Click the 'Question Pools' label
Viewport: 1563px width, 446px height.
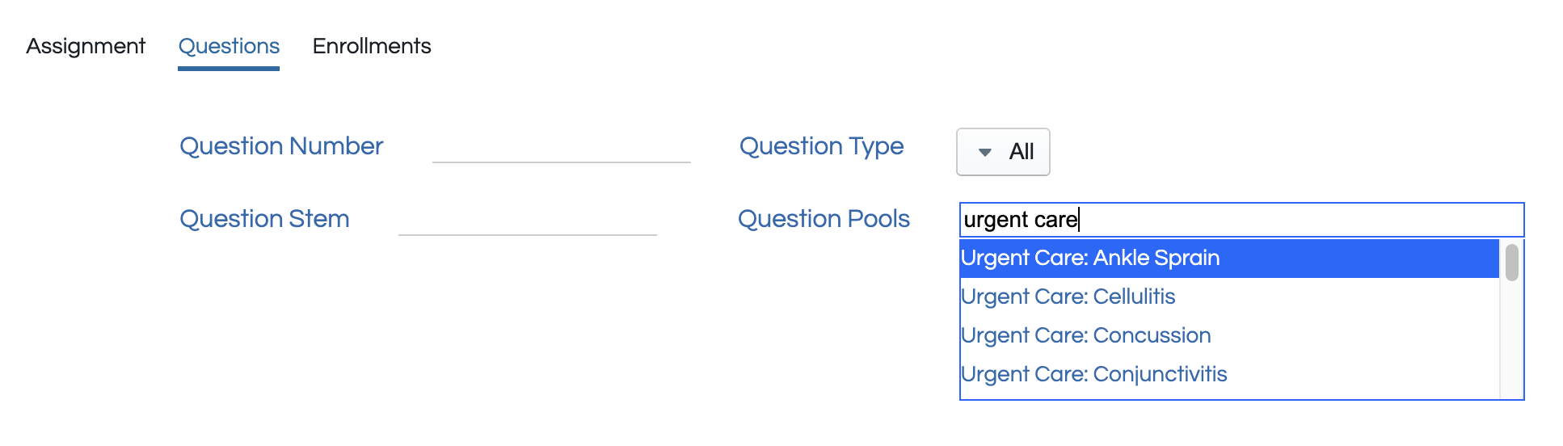tap(824, 219)
